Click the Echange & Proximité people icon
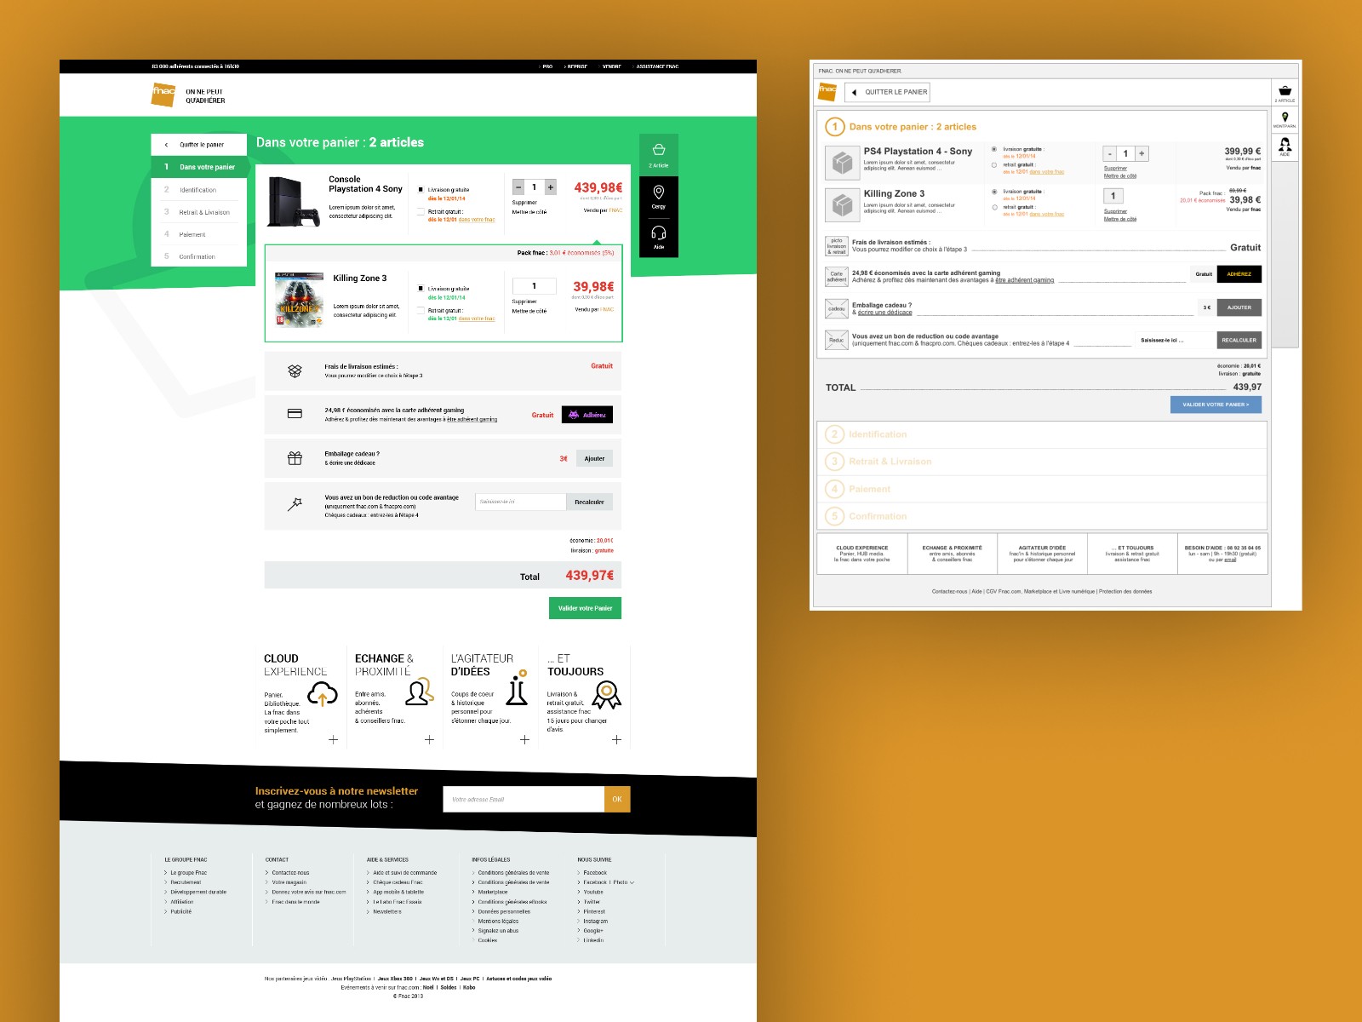 pyautogui.click(x=420, y=692)
